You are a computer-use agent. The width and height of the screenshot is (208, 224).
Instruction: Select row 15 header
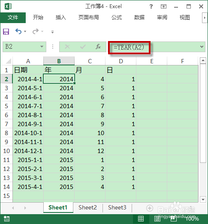click(6, 196)
